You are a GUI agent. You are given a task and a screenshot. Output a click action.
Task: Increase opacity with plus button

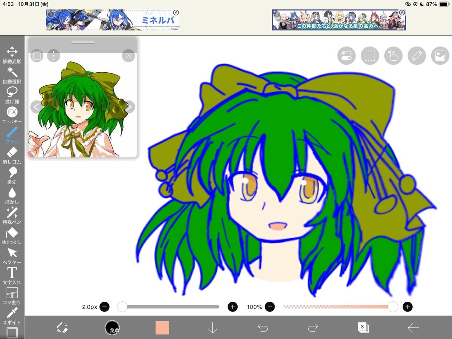pos(408,307)
